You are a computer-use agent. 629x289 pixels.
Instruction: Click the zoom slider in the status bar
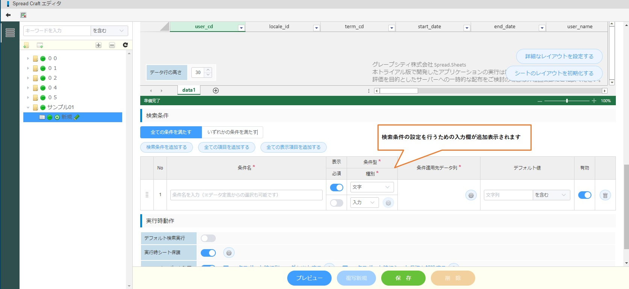click(567, 101)
